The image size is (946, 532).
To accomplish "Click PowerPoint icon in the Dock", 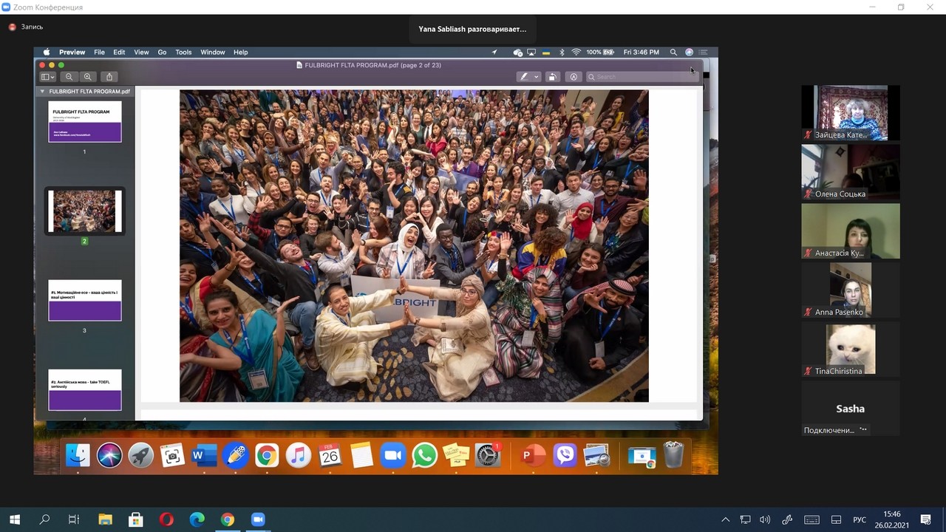I will (x=532, y=456).
